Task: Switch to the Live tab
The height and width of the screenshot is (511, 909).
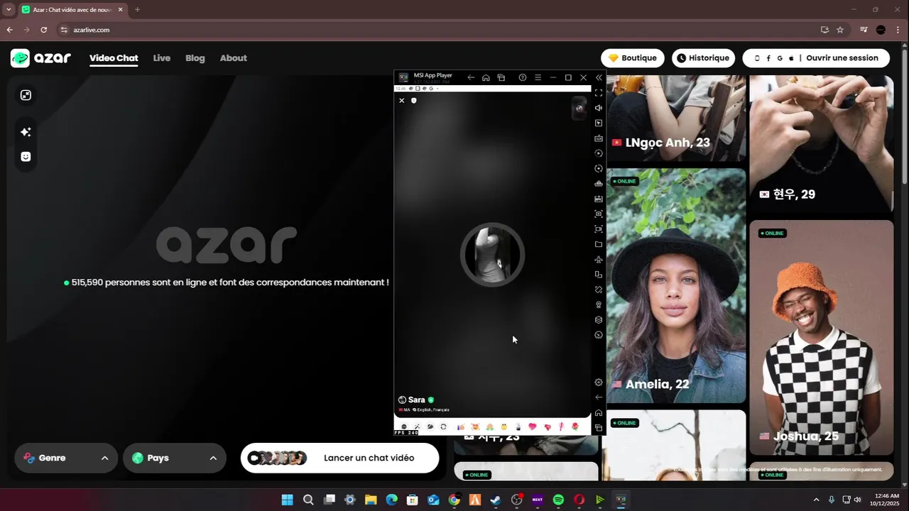Action: [x=162, y=58]
